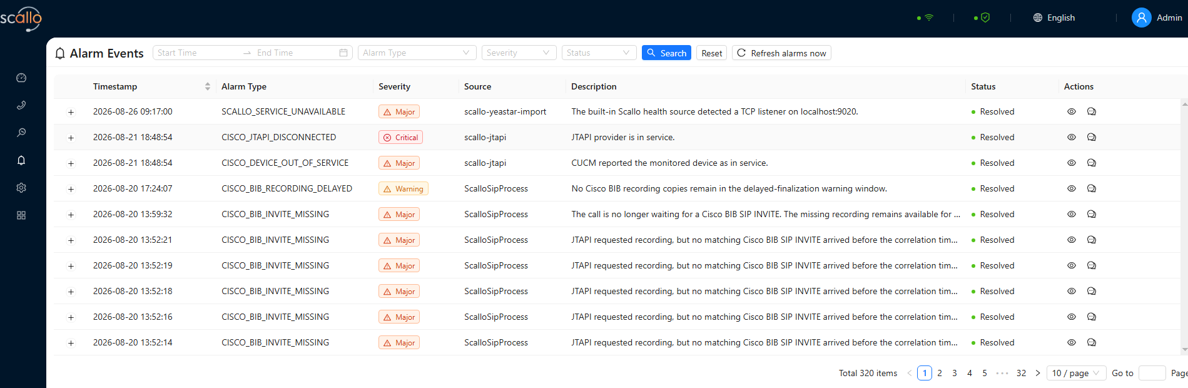Click the Scallo logo

(21, 18)
